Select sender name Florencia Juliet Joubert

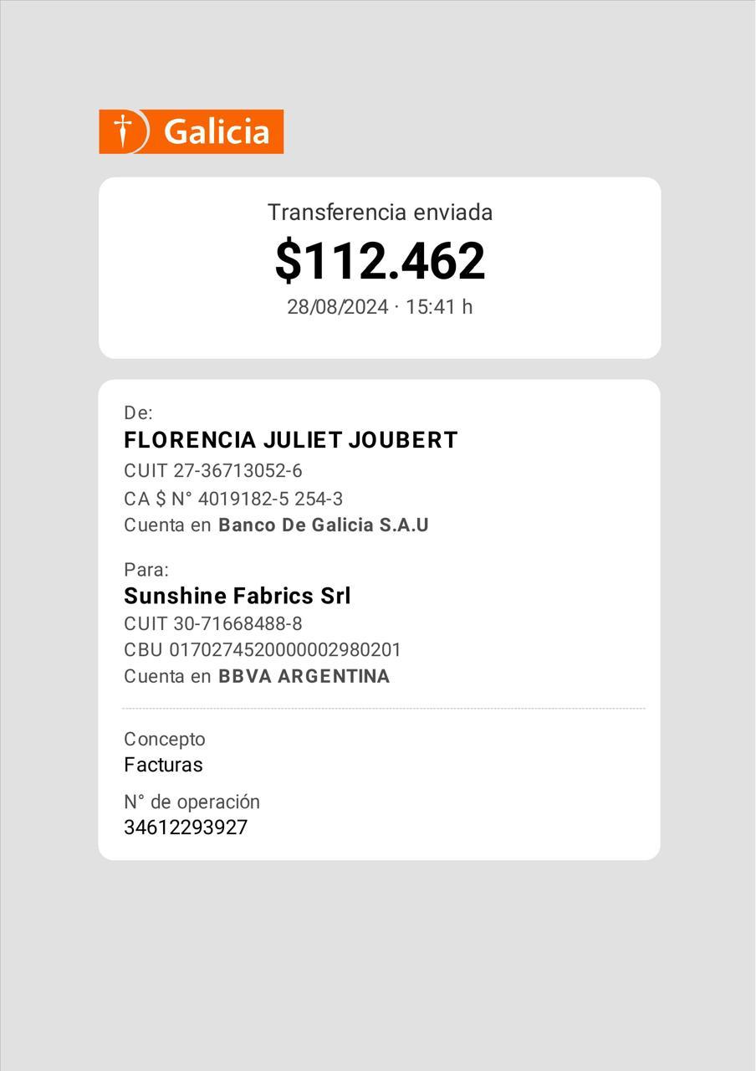(x=290, y=440)
